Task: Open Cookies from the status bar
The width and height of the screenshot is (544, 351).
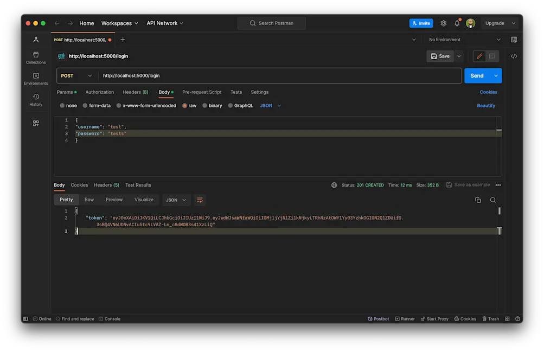Action: click(465, 318)
